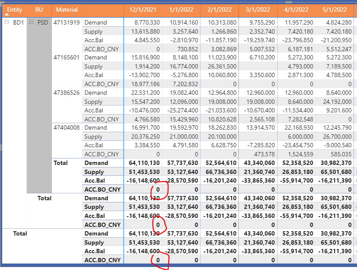Collapse the PSD business unit group
Viewport: 357px width, 270px height.
point(31,22)
